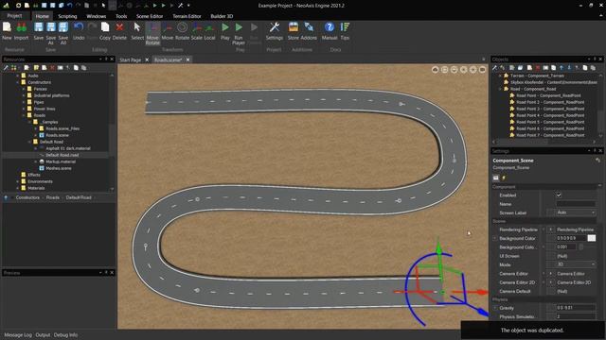Expand the Audio folder in Resources
This screenshot has width=606, height=340.
click(x=17, y=76)
